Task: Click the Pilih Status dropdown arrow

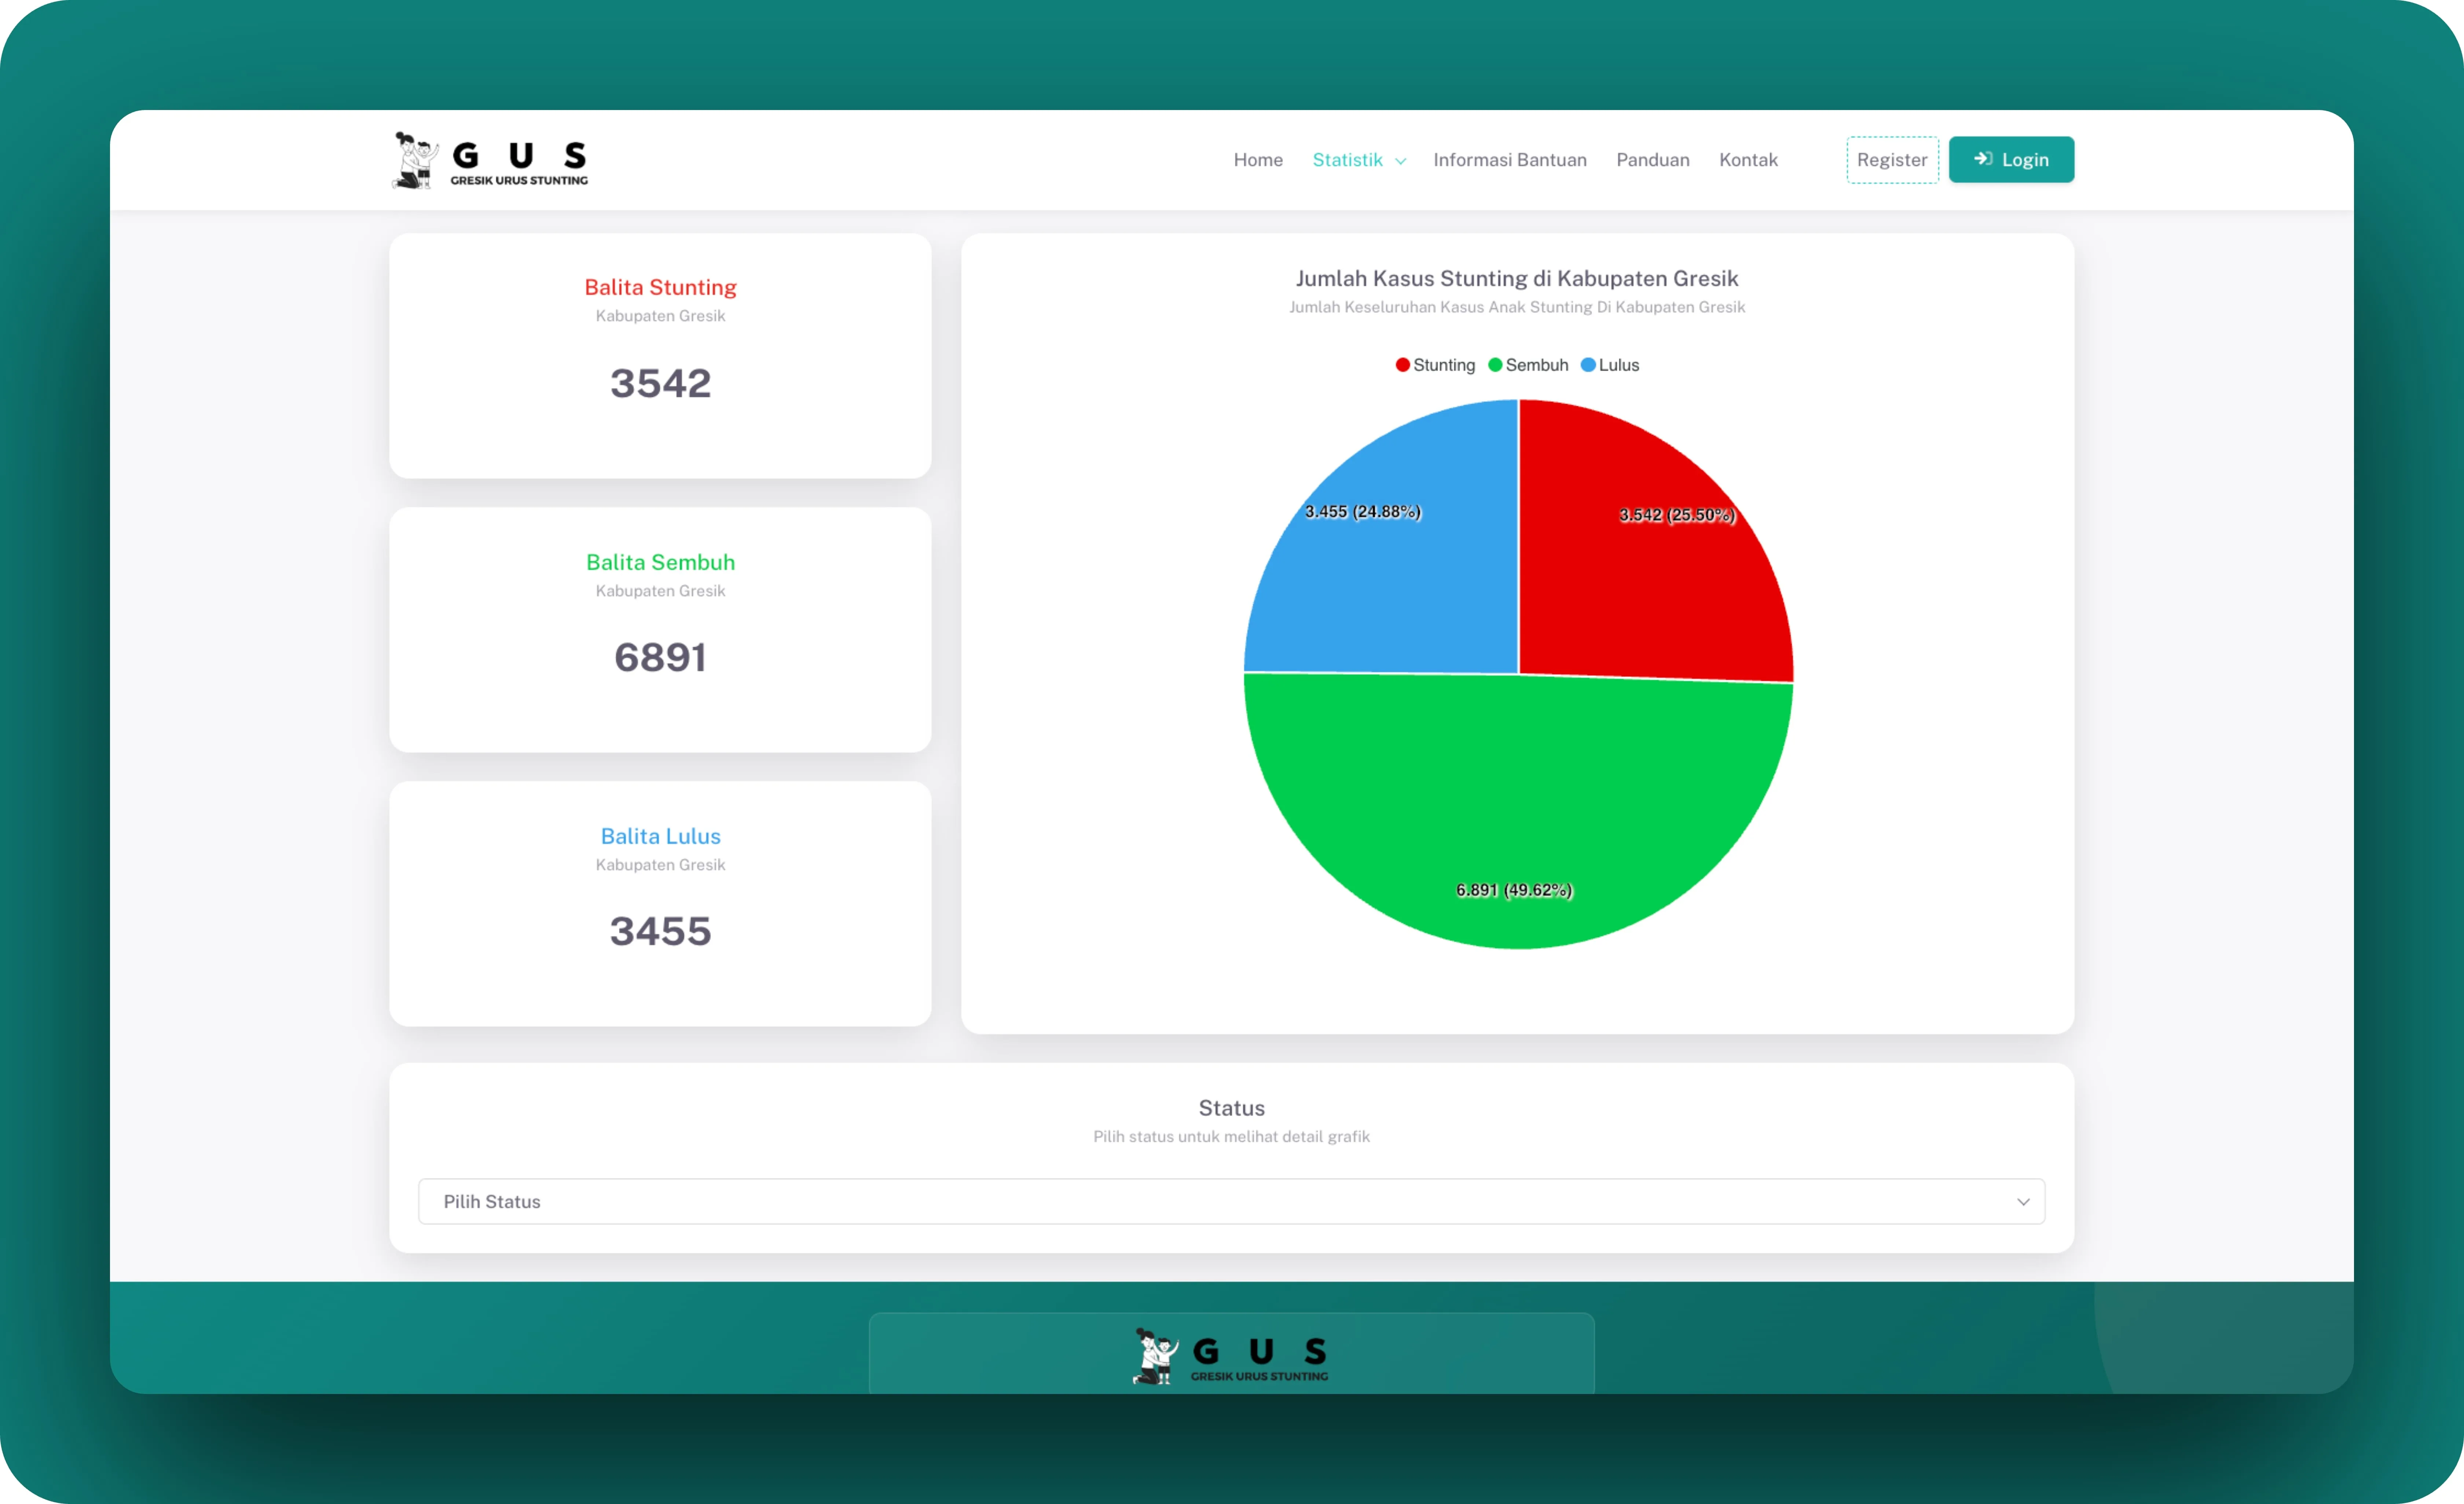Action: pyautogui.click(x=2023, y=1202)
